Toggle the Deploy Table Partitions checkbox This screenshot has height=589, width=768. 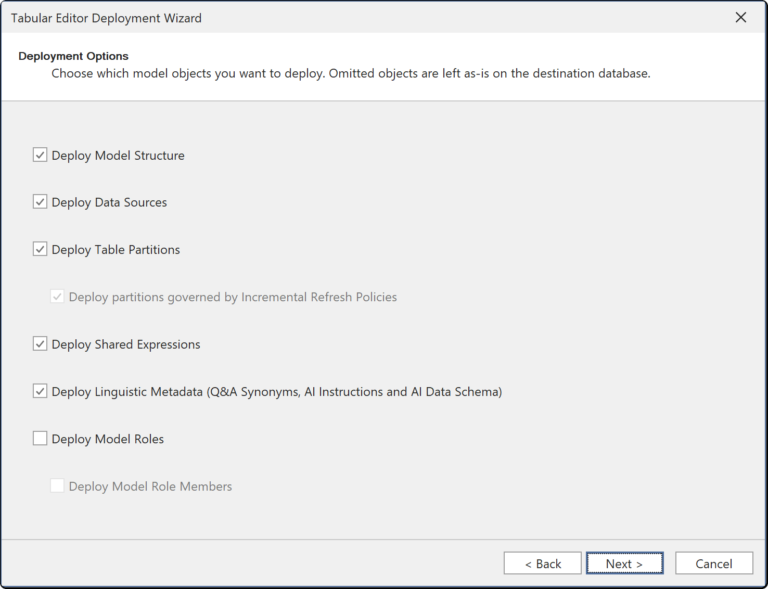[40, 249]
